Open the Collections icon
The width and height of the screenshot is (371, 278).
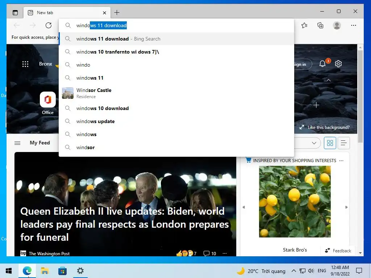320,25
